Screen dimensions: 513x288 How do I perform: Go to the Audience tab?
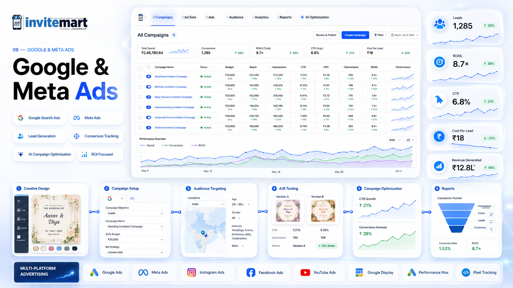click(x=235, y=17)
